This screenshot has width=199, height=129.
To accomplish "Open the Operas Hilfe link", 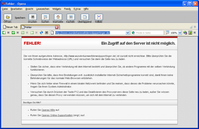I will [x=47, y=110].
